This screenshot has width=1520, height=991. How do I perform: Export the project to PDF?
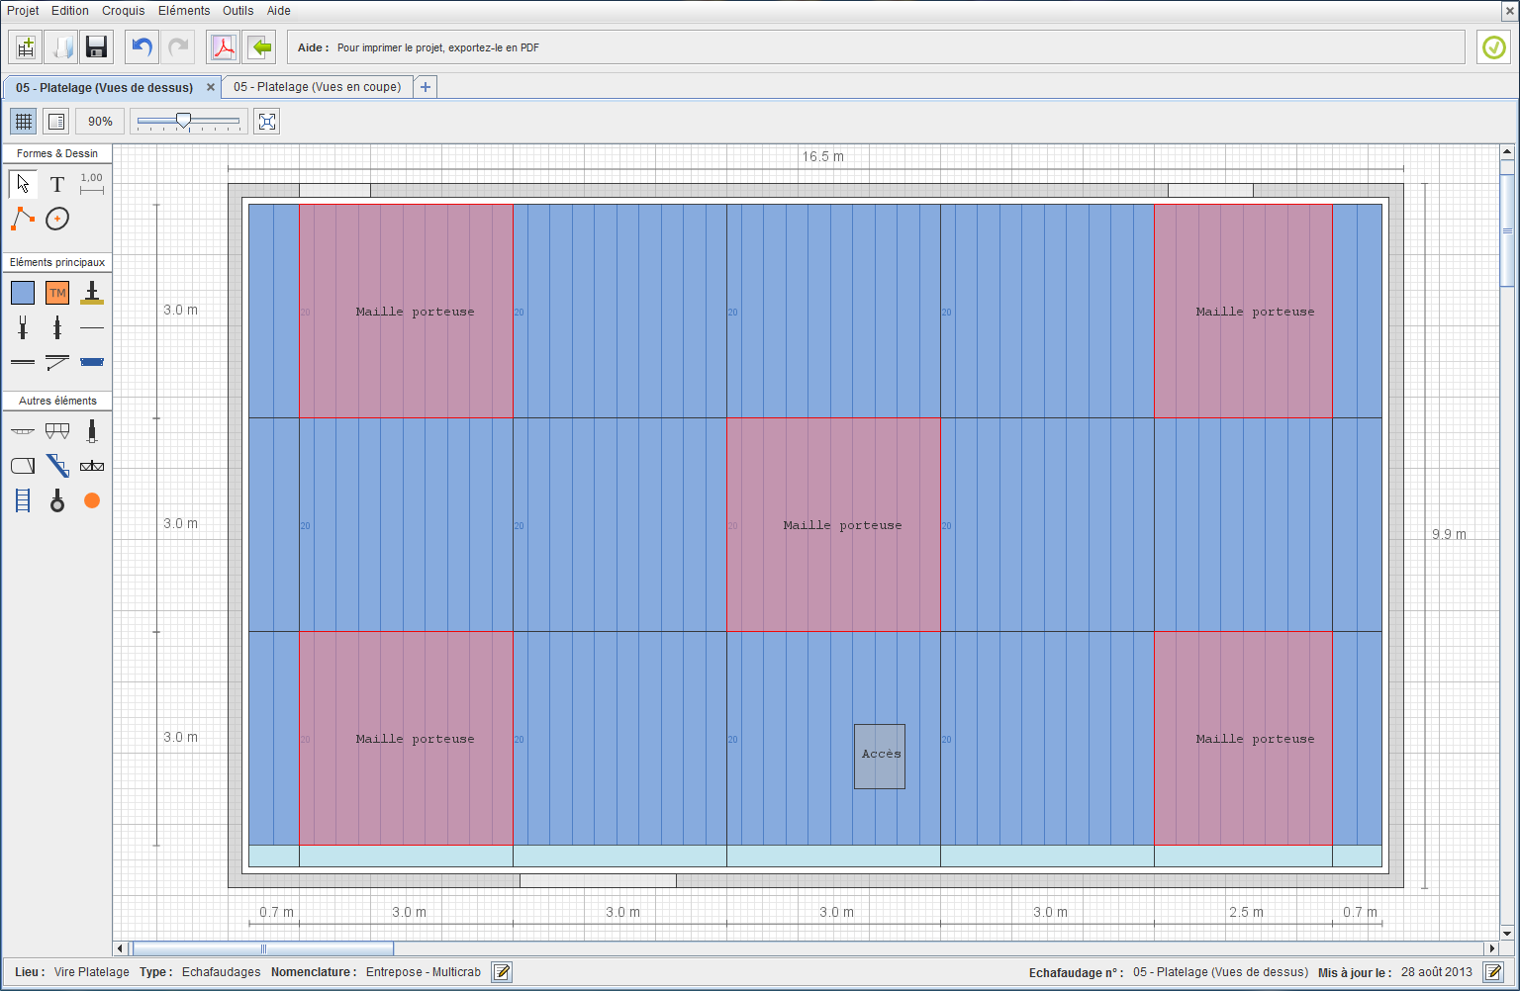tap(224, 47)
